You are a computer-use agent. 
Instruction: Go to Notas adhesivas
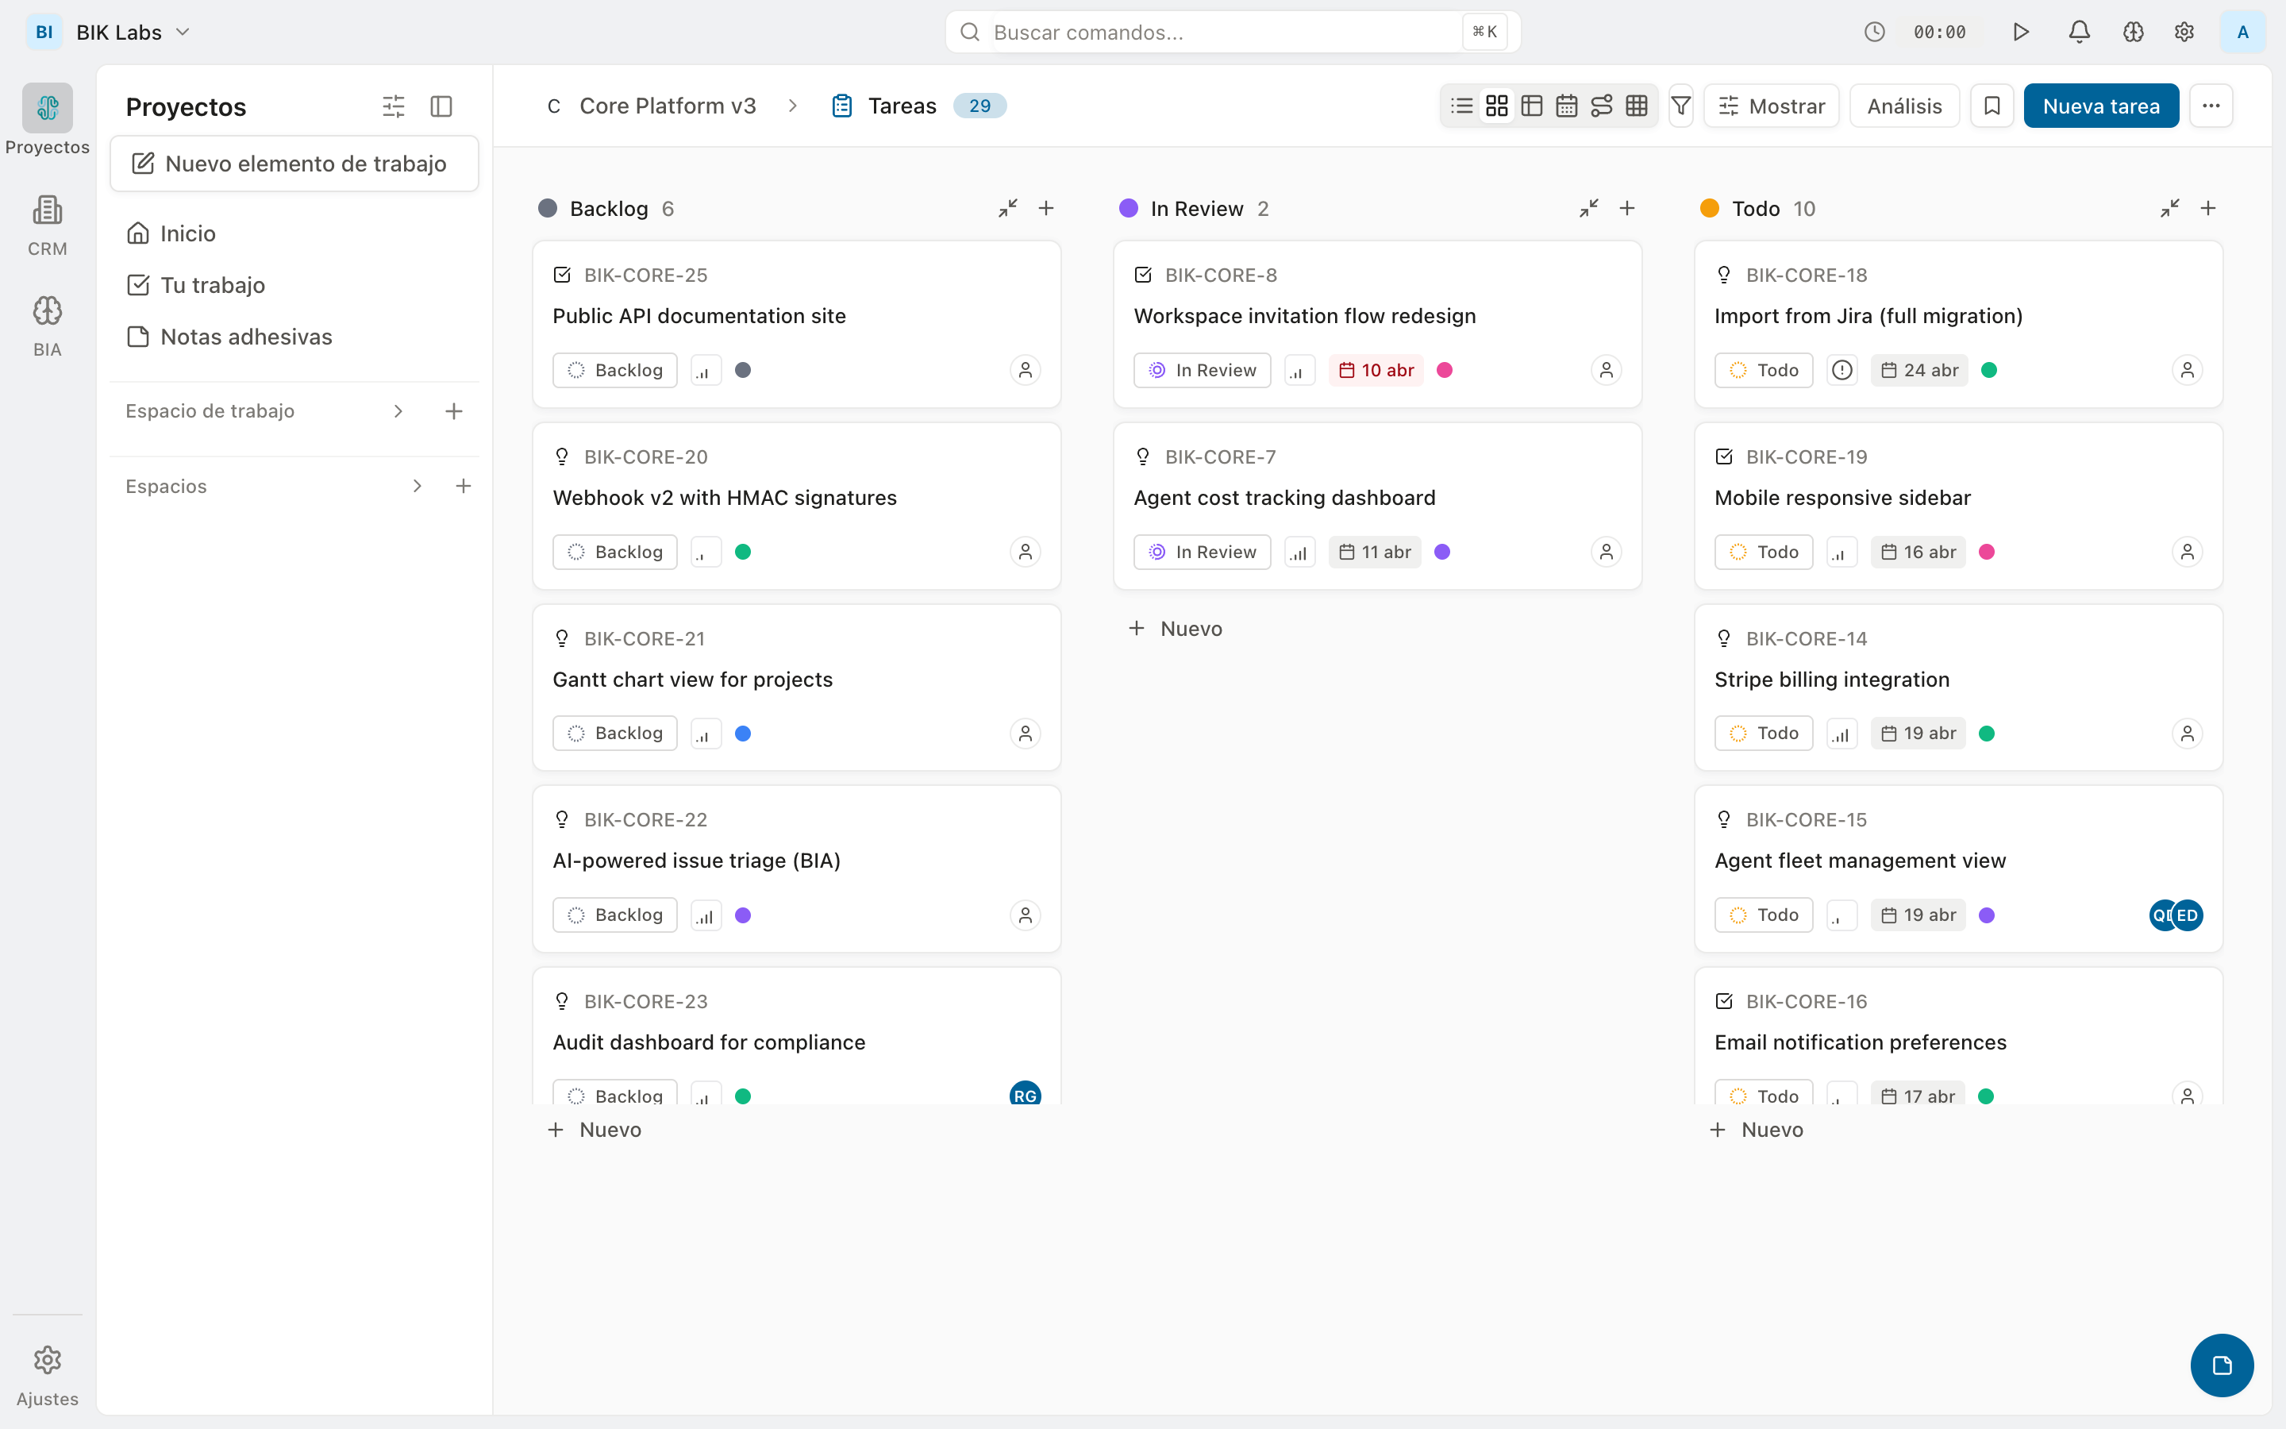245,337
